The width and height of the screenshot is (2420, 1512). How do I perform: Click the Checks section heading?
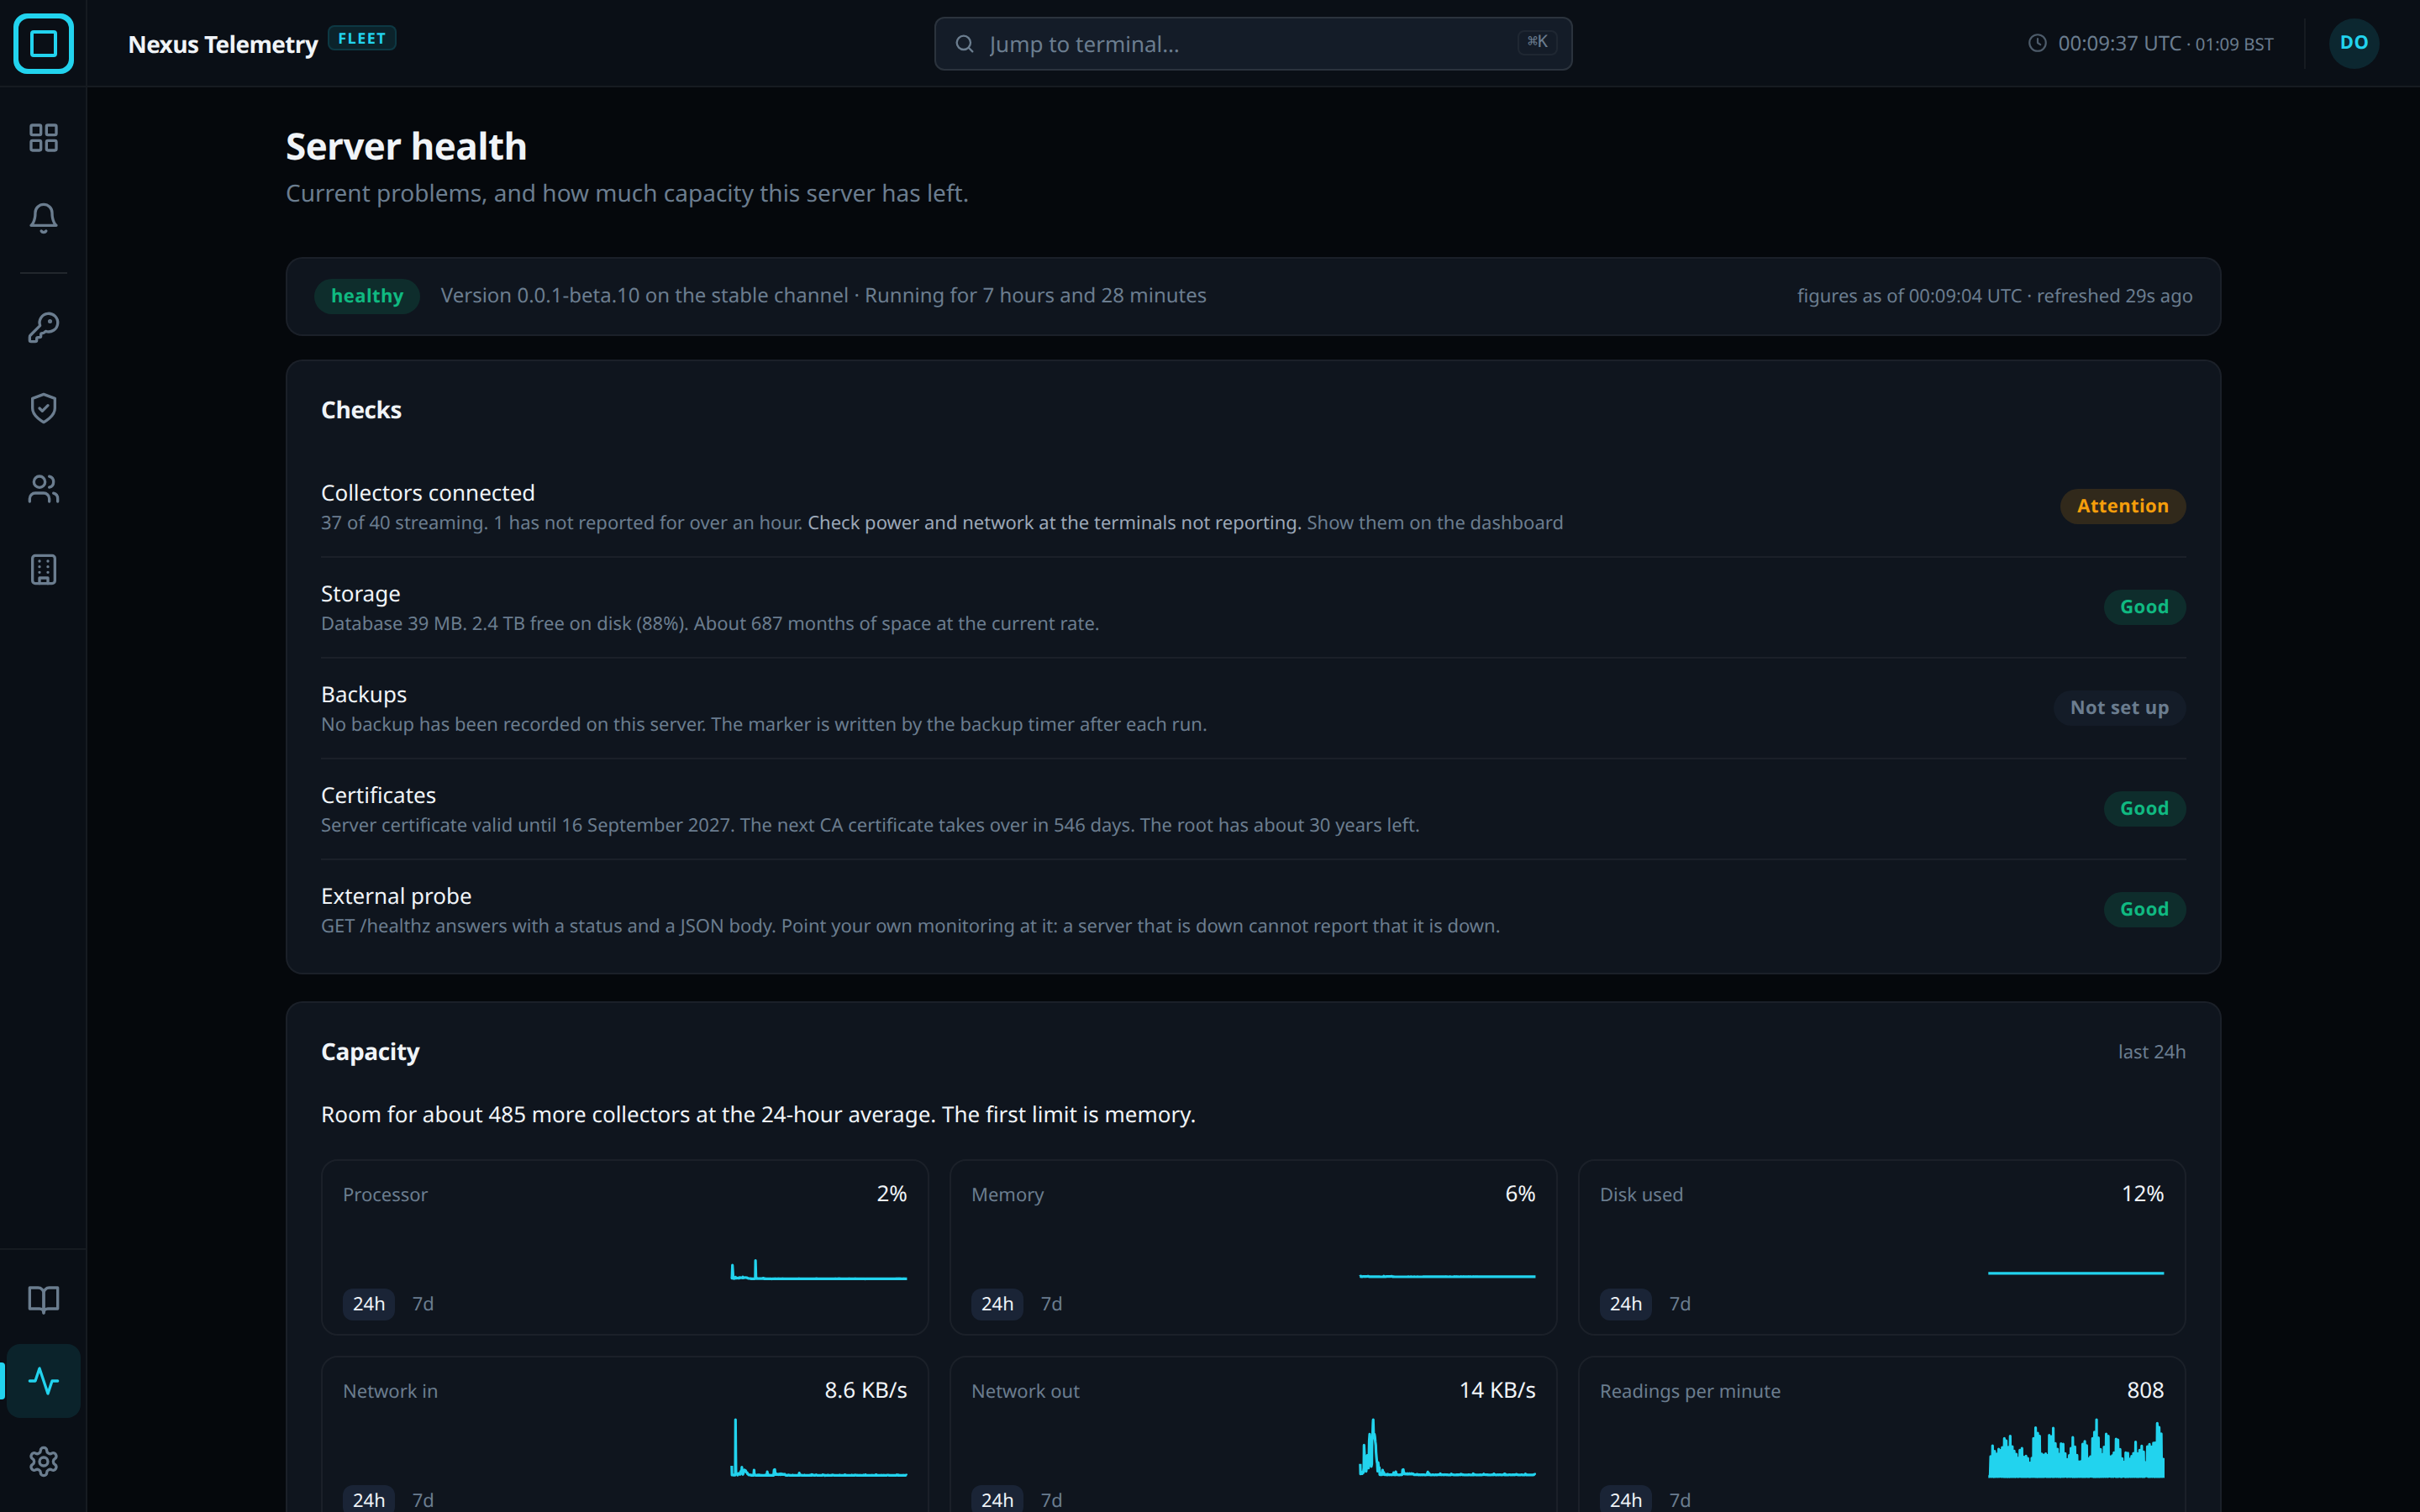pyautogui.click(x=361, y=410)
